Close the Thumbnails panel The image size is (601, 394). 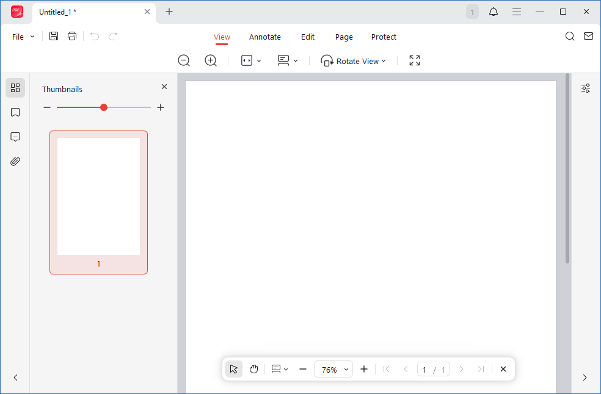point(164,87)
